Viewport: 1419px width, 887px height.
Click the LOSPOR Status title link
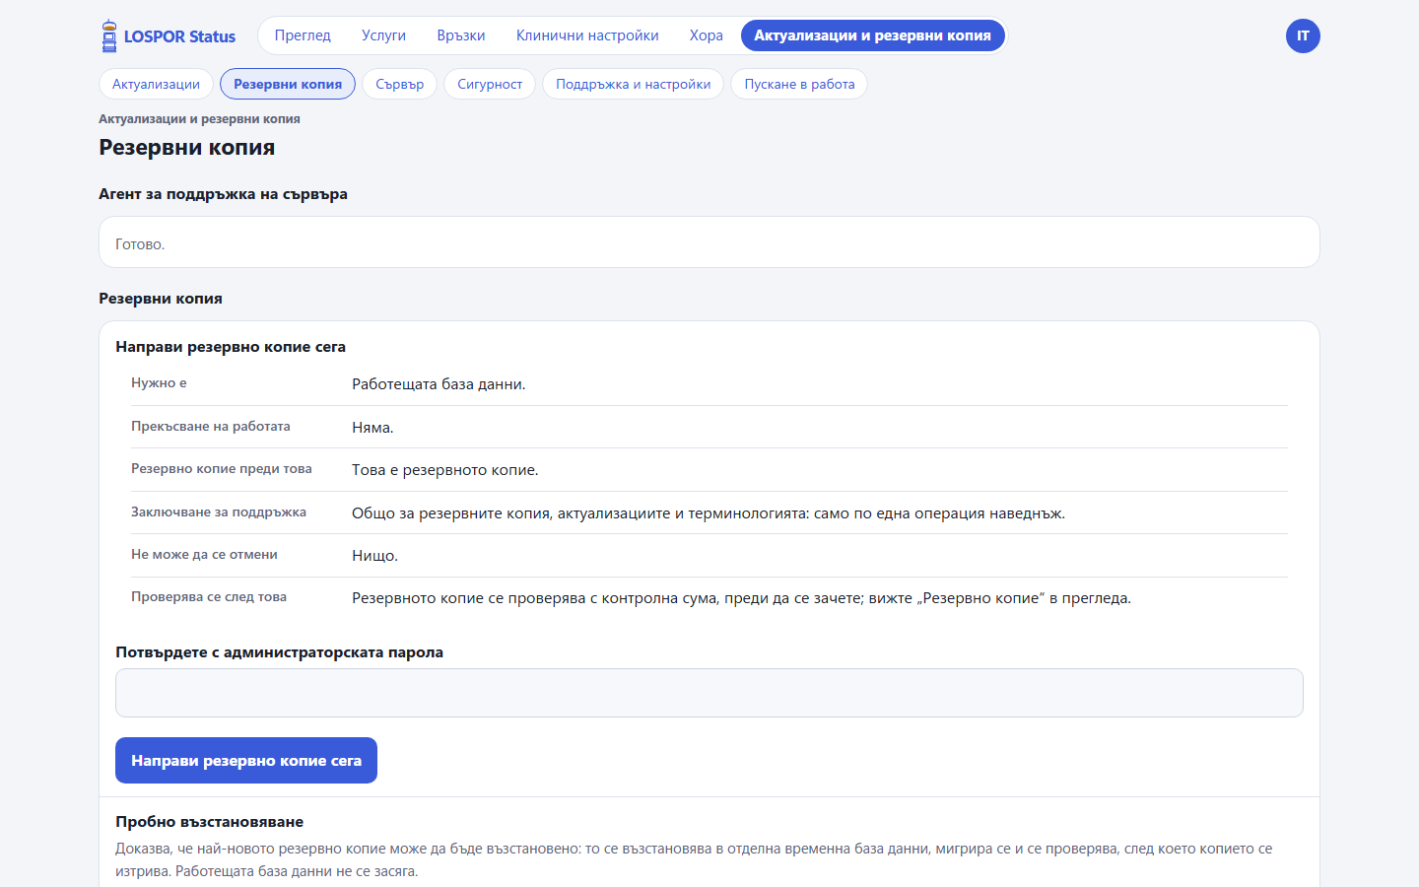179,36
